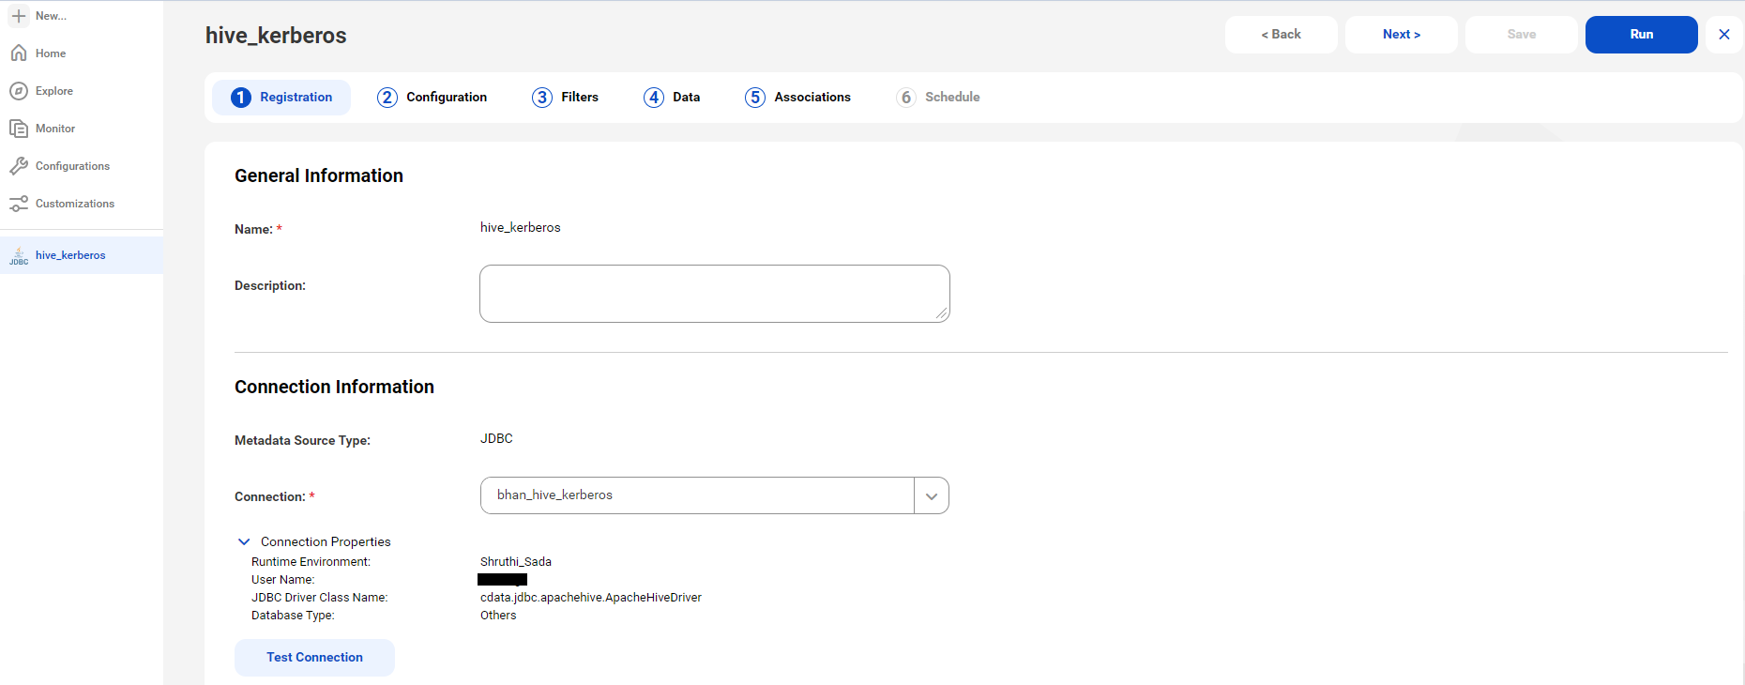Viewport: 1745px width, 685px height.
Task: Click step 6 circle for Schedule
Action: point(906,98)
